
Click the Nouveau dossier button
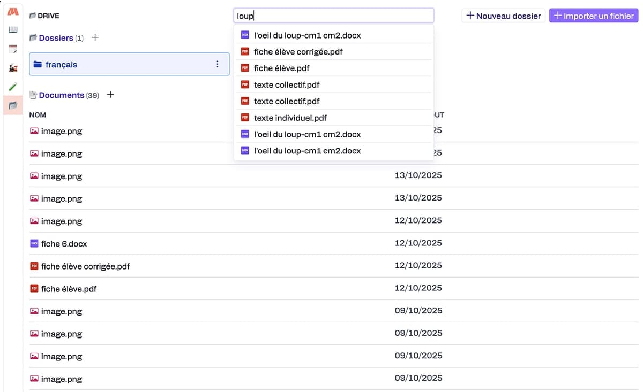coord(503,16)
